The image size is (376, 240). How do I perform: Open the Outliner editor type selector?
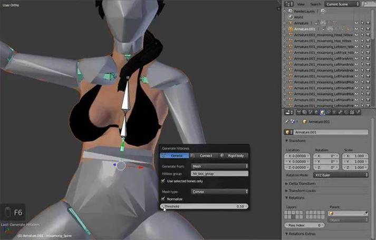[x=288, y=4]
